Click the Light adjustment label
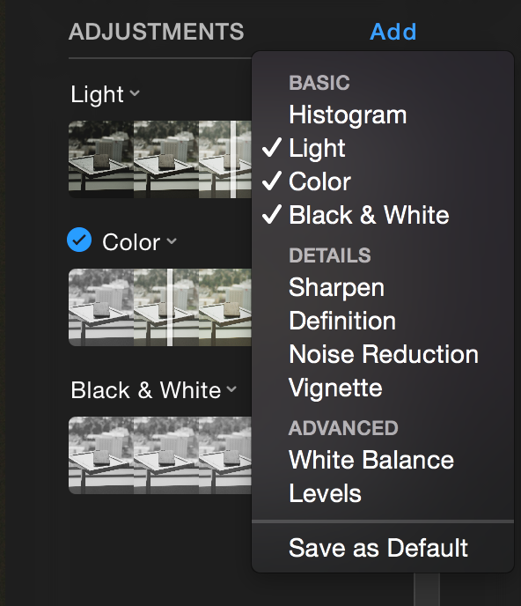Image resolution: width=521 pixels, height=606 pixels. point(97,94)
